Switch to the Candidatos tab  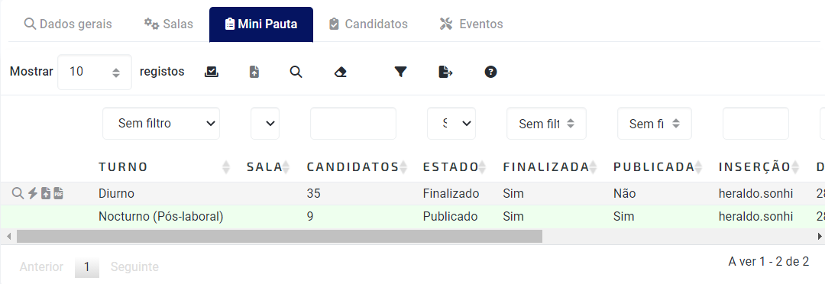pyautogui.click(x=368, y=24)
